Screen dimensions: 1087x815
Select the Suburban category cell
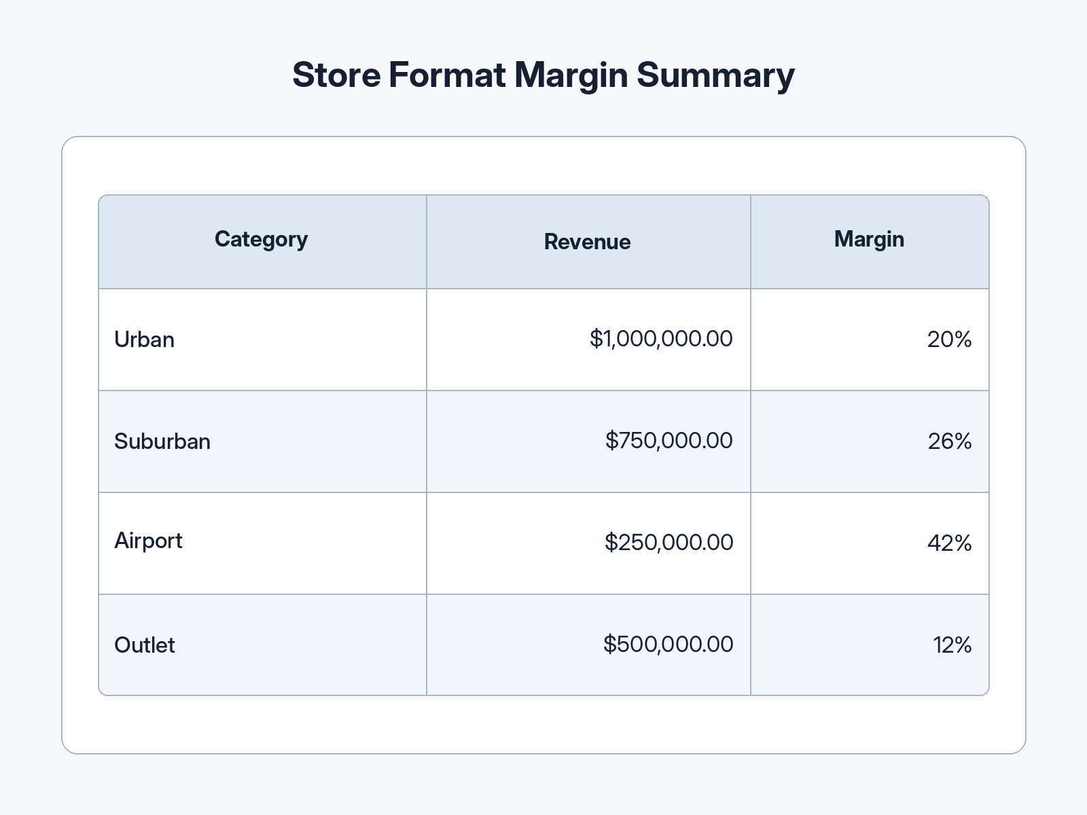262,441
